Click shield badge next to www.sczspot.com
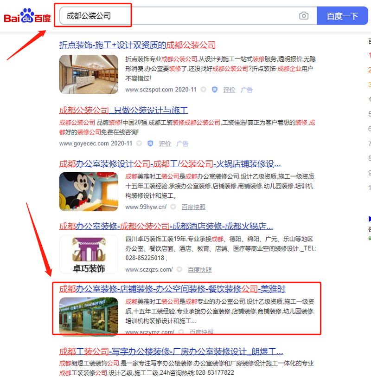Image resolution: width=371 pixels, height=377 pixels. click(214, 90)
